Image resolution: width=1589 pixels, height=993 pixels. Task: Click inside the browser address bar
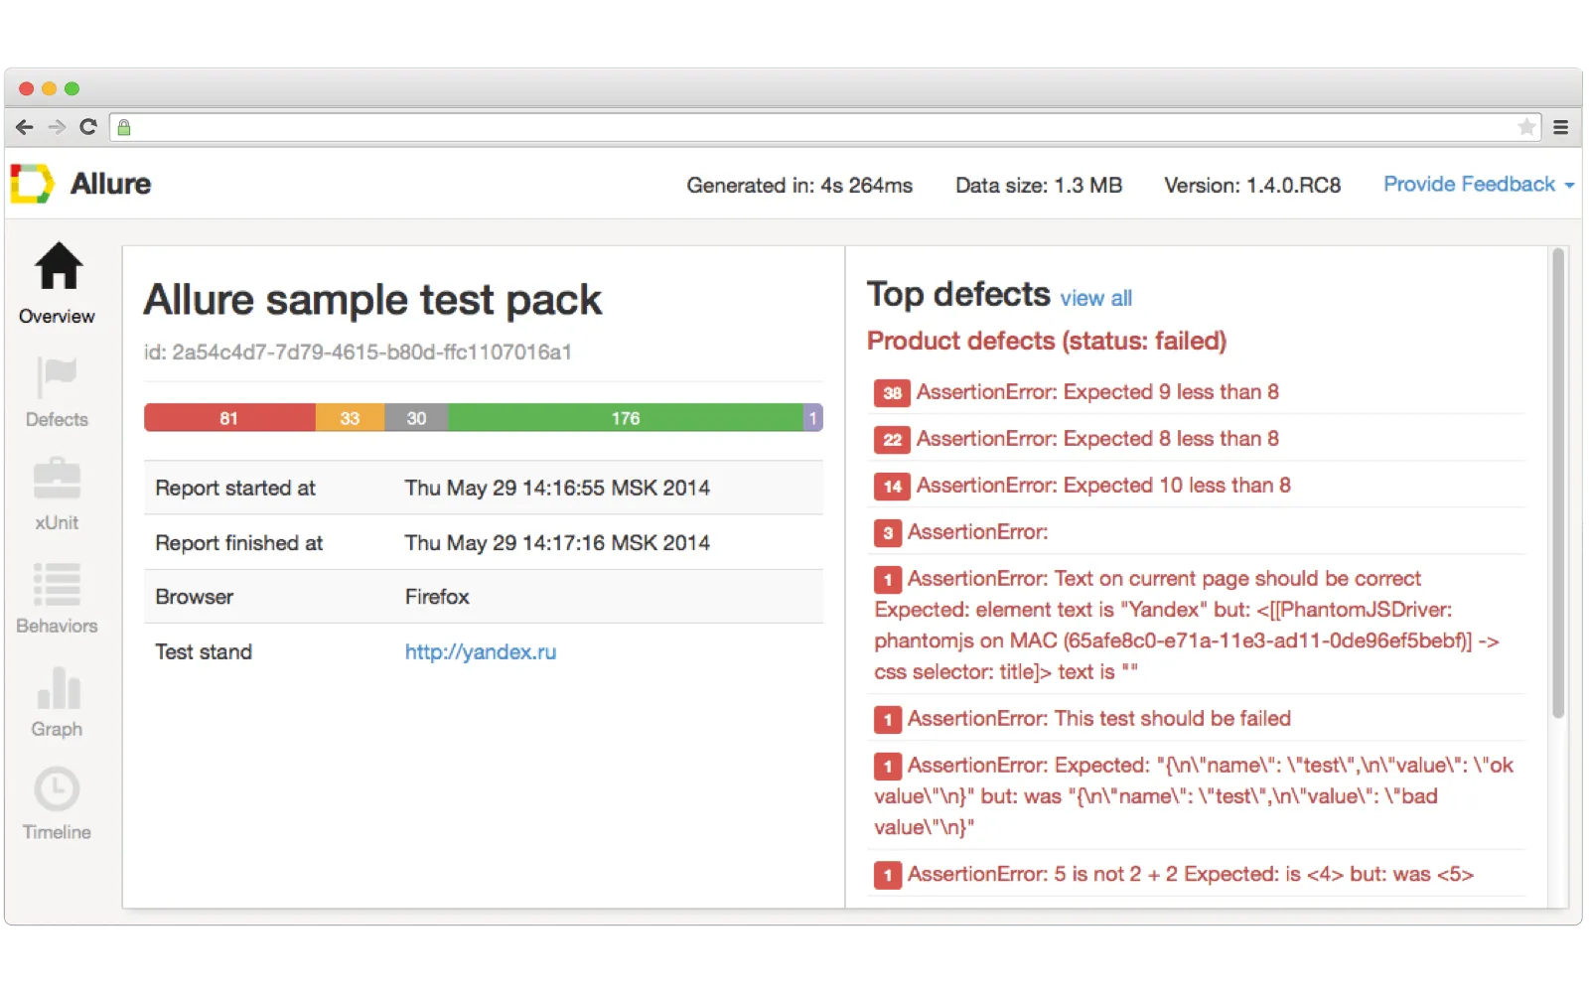pyautogui.click(x=695, y=127)
